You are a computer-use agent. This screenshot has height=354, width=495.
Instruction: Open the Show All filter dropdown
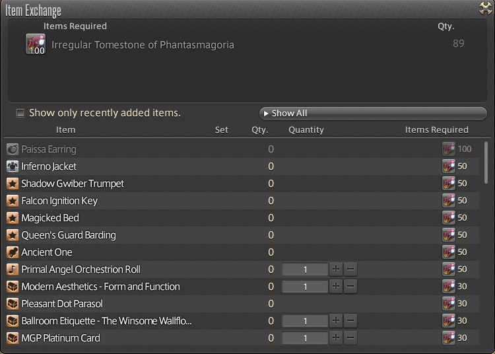[373, 114]
